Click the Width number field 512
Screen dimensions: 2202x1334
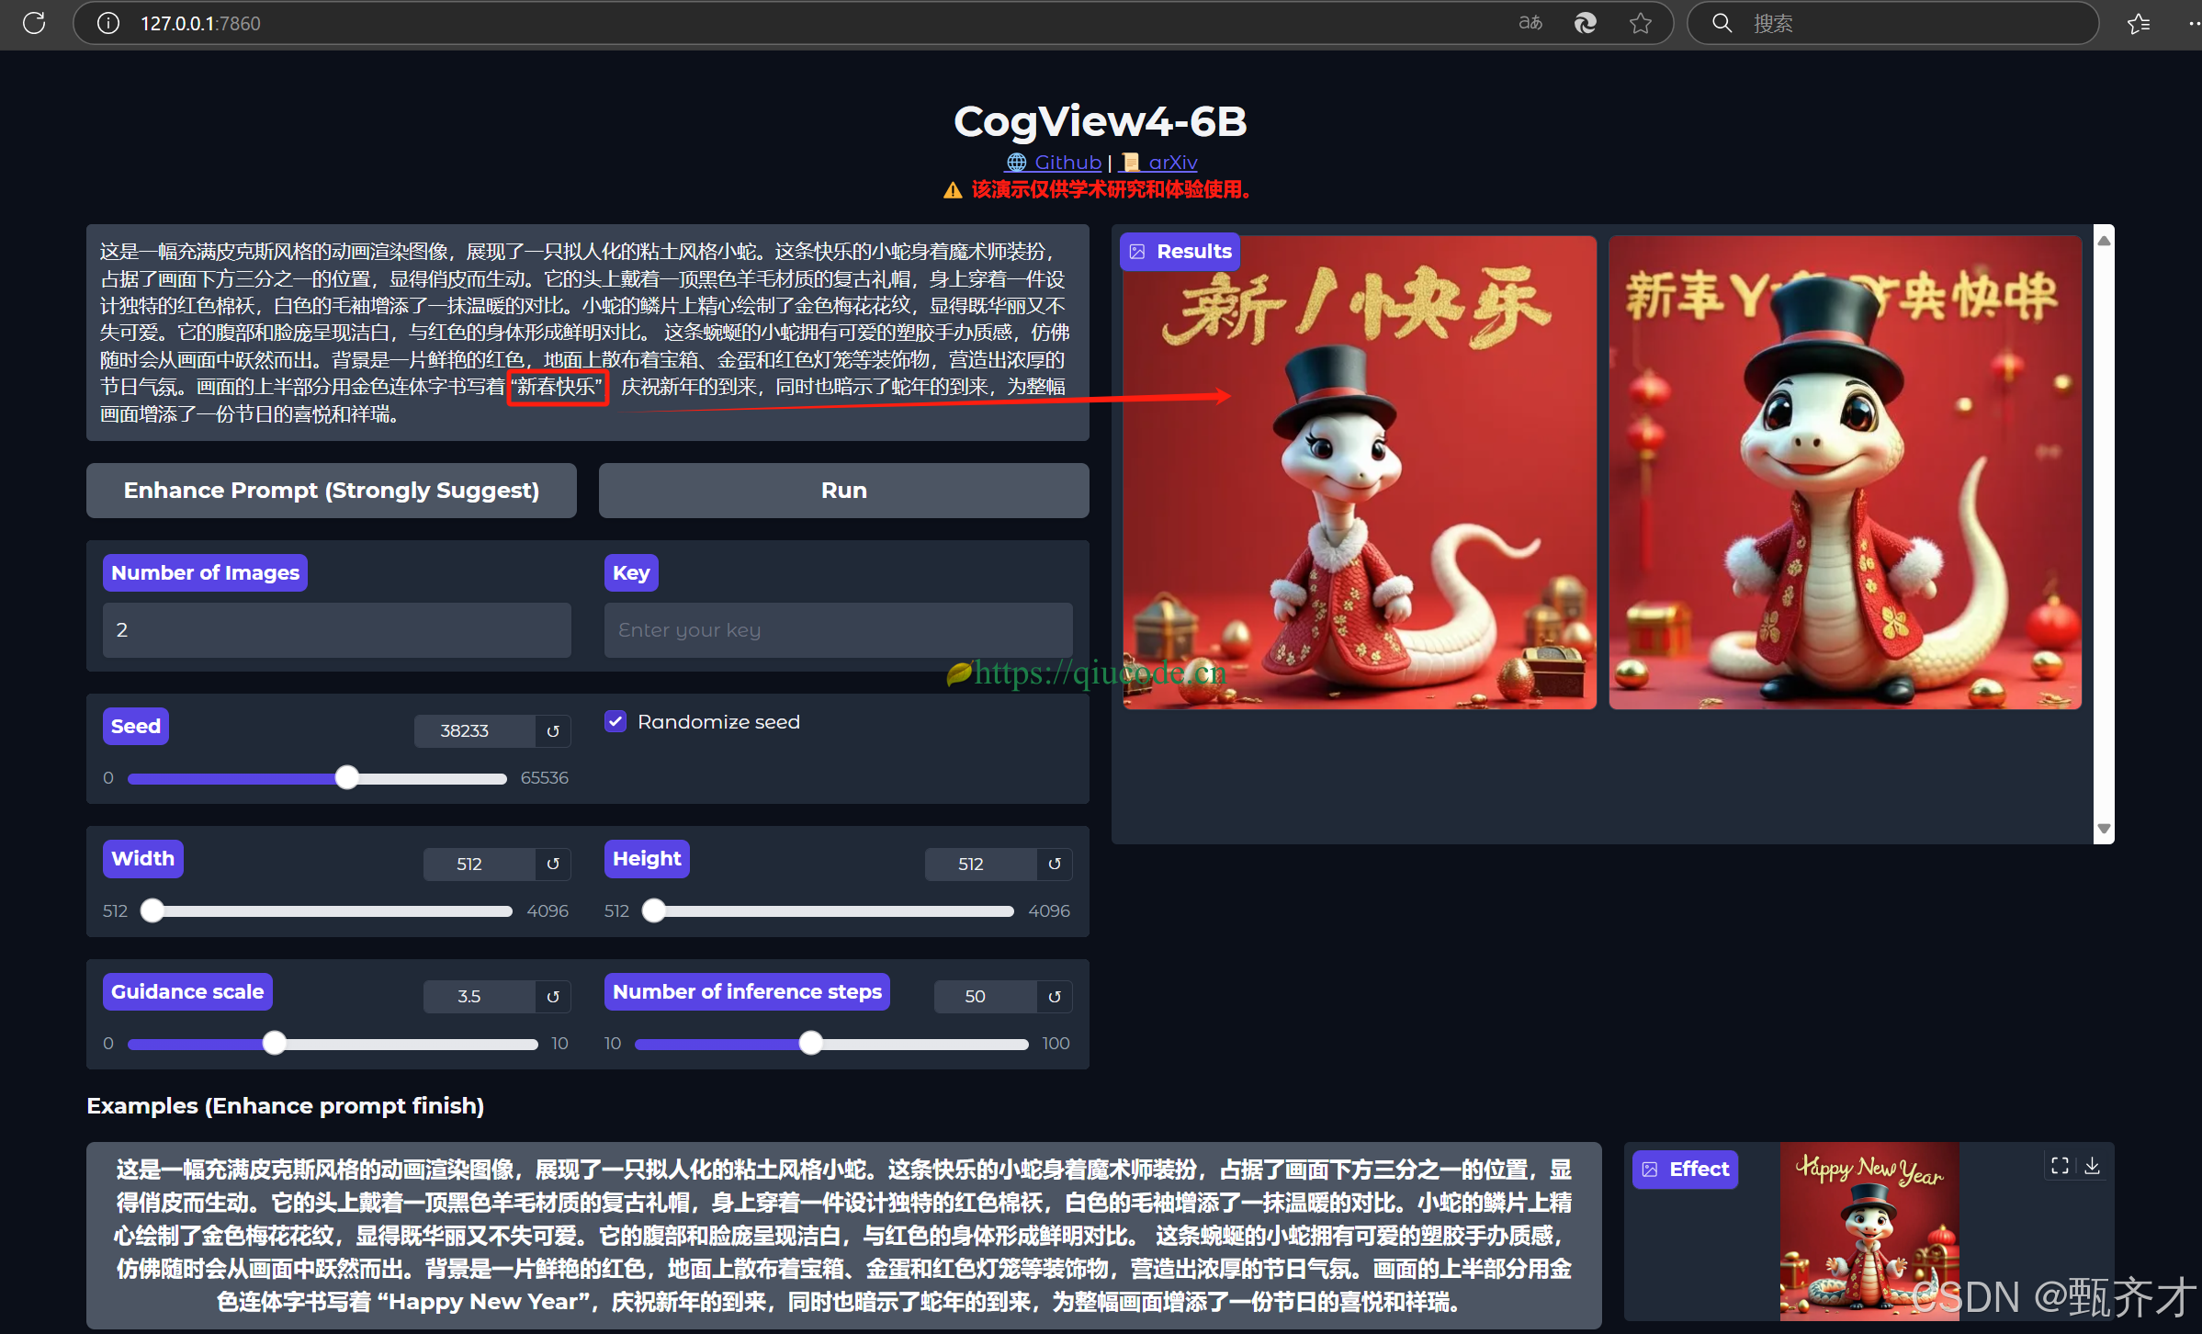pos(479,864)
